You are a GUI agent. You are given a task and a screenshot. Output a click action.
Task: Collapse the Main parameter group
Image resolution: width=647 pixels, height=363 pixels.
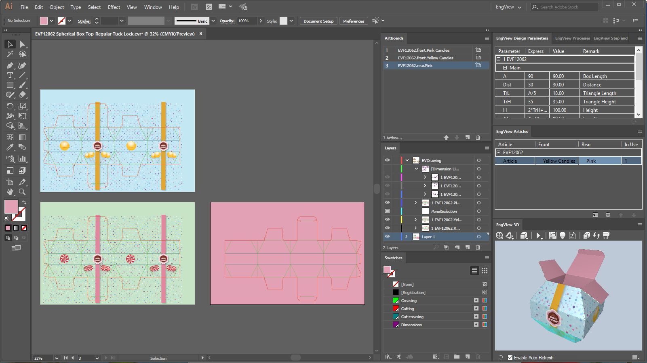505,68
